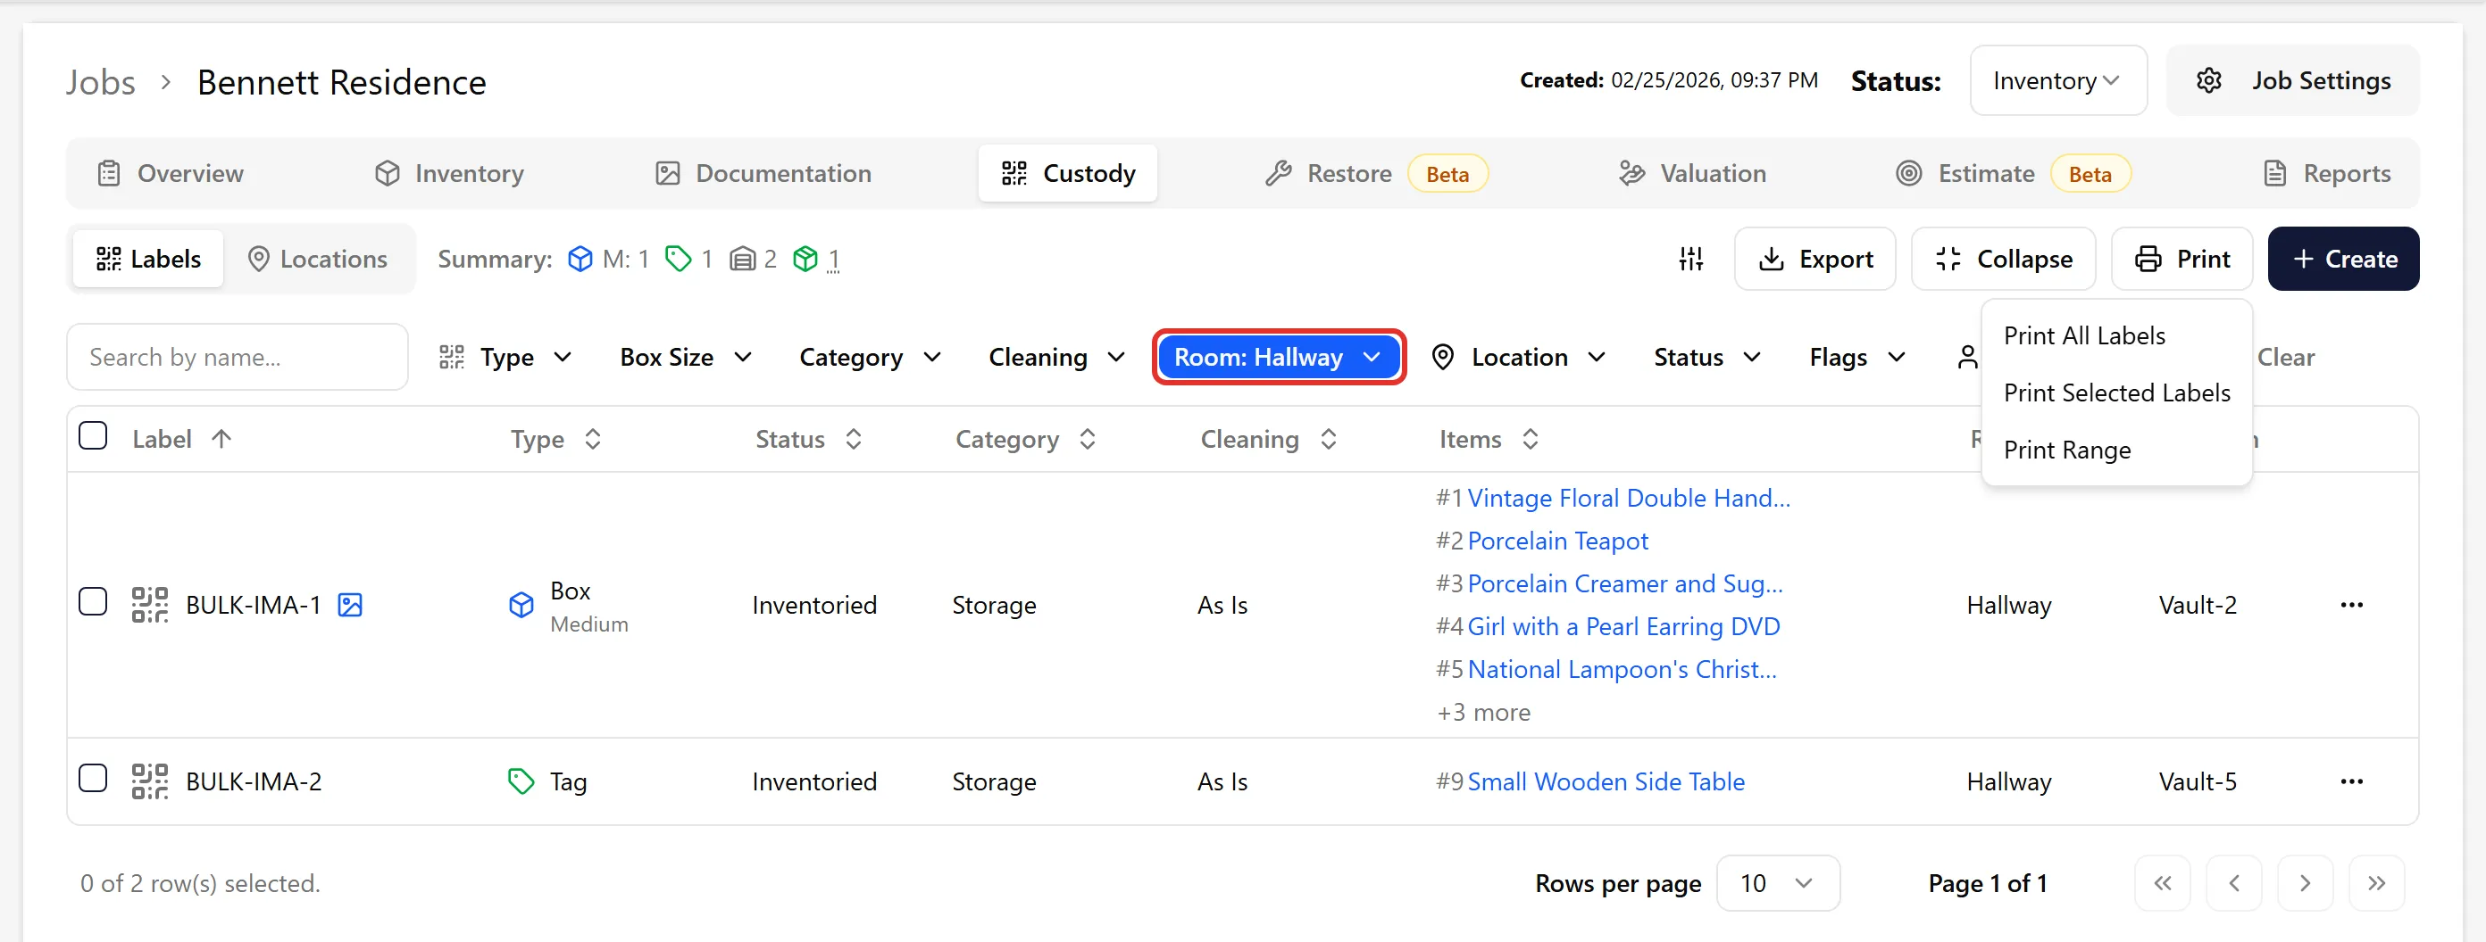Open the Reports tab
This screenshot has width=2486, height=942.
click(2327, 174)
